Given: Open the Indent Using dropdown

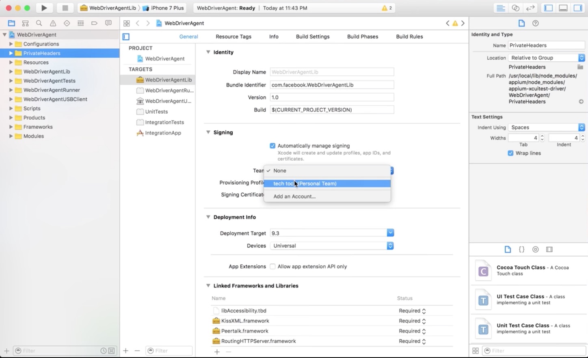Looking at the screenshot, I should (547, 127).
